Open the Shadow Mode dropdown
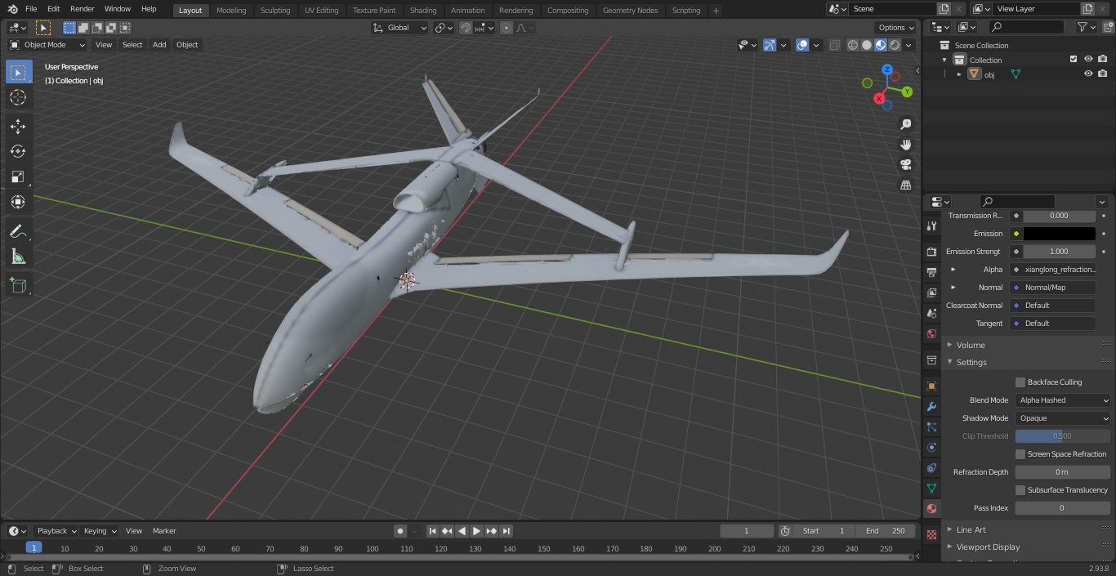The height and width of the screenshot is (576, 1116). 1063,418
